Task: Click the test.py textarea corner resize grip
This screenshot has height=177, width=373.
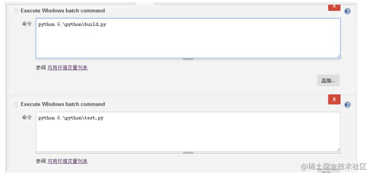Action: coord(338,150)
